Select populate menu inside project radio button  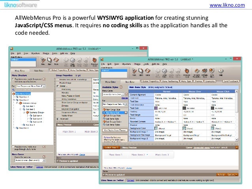coord(13,79)
